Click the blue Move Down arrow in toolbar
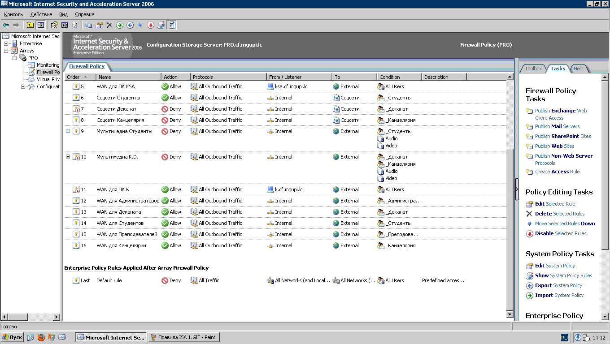610x344 pixels. coord(140,25)
